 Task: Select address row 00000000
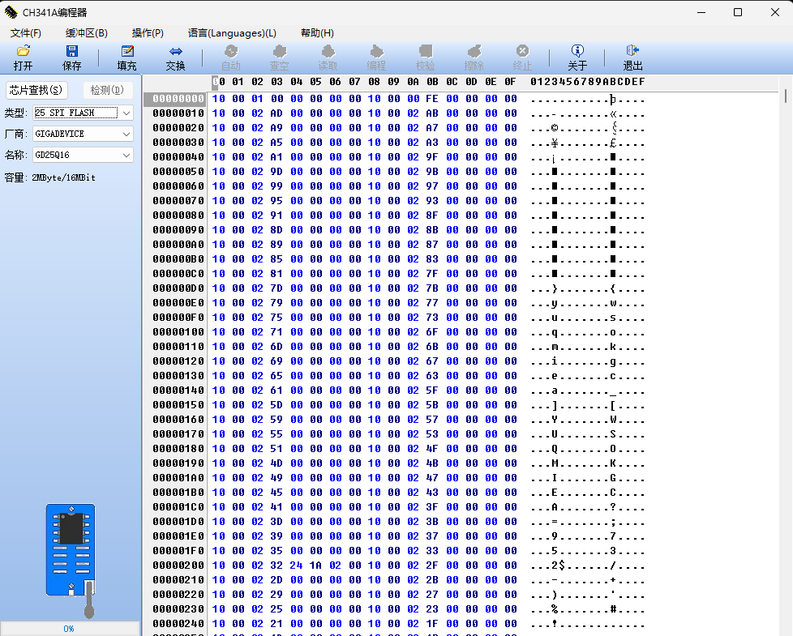coord(178,99)
